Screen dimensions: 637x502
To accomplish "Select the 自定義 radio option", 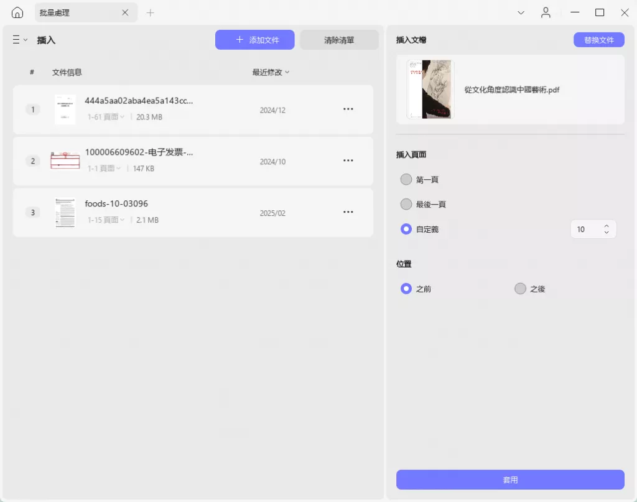I will click(x=406, y=229).
